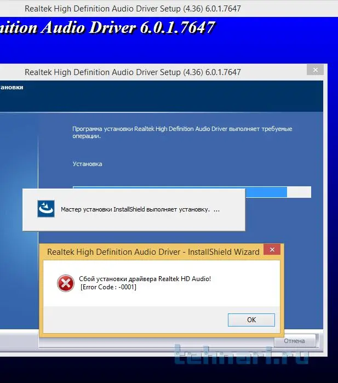
Task: Click the Отмена button in setup window
Action: [295, 341]
